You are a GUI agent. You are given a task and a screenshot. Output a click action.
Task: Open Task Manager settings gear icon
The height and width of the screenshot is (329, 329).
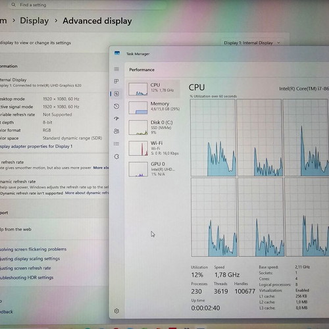click(116, 311)
